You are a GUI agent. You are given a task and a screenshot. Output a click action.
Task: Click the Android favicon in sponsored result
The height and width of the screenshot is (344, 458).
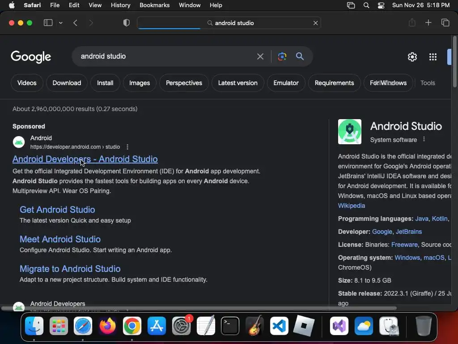click(x=19, y=142)
